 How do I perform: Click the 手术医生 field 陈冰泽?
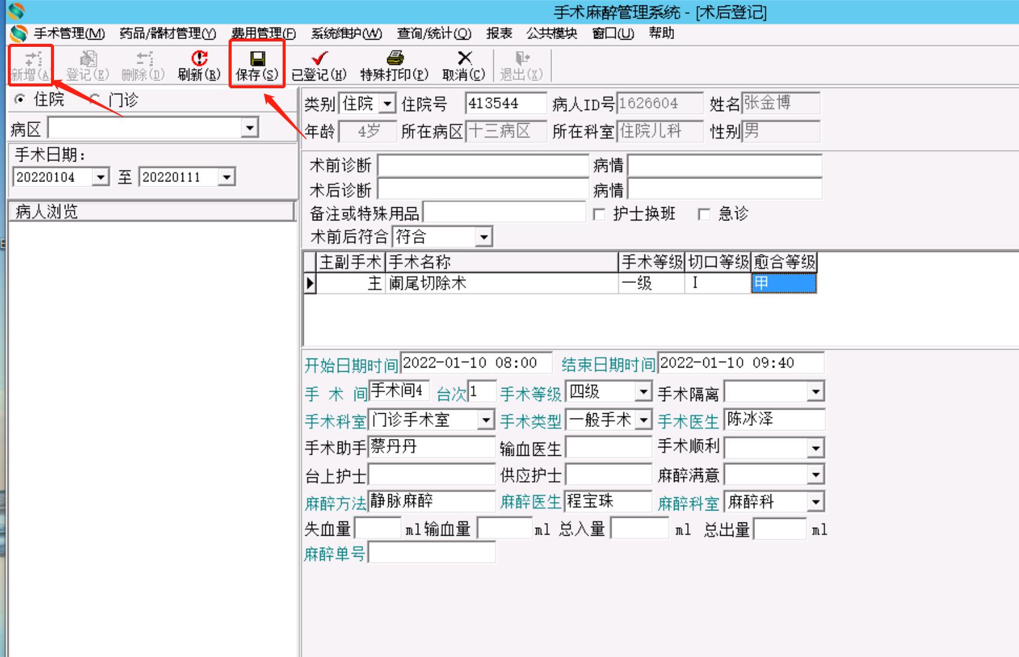(774, 419)
